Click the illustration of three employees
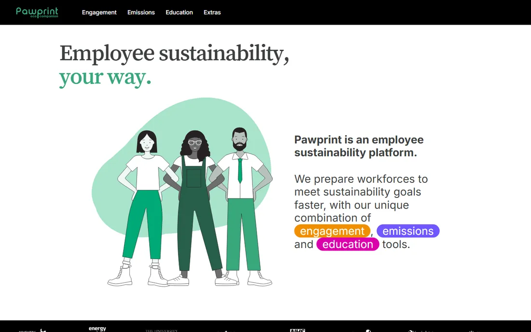The height and width of the screenshot is (332, 531). (x=182, y=192)
